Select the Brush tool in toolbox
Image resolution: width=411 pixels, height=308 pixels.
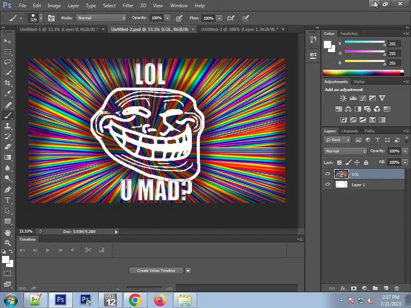8,115
